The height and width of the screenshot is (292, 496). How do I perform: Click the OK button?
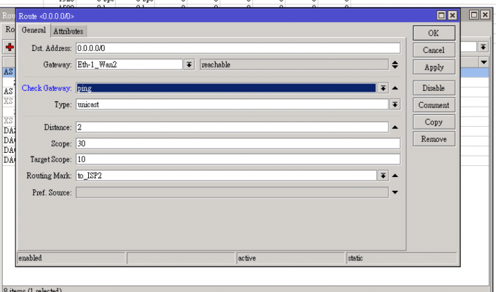point(434,33)
